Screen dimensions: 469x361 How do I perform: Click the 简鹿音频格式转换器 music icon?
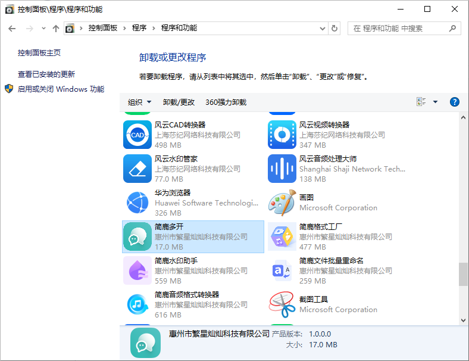pos(137,304)
